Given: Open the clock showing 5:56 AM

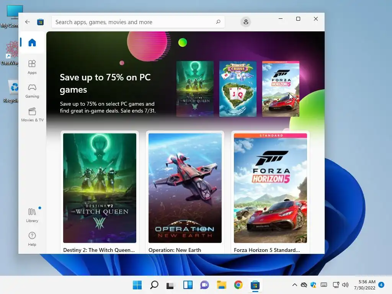Looking at the screenshot, I should (364, 285).
